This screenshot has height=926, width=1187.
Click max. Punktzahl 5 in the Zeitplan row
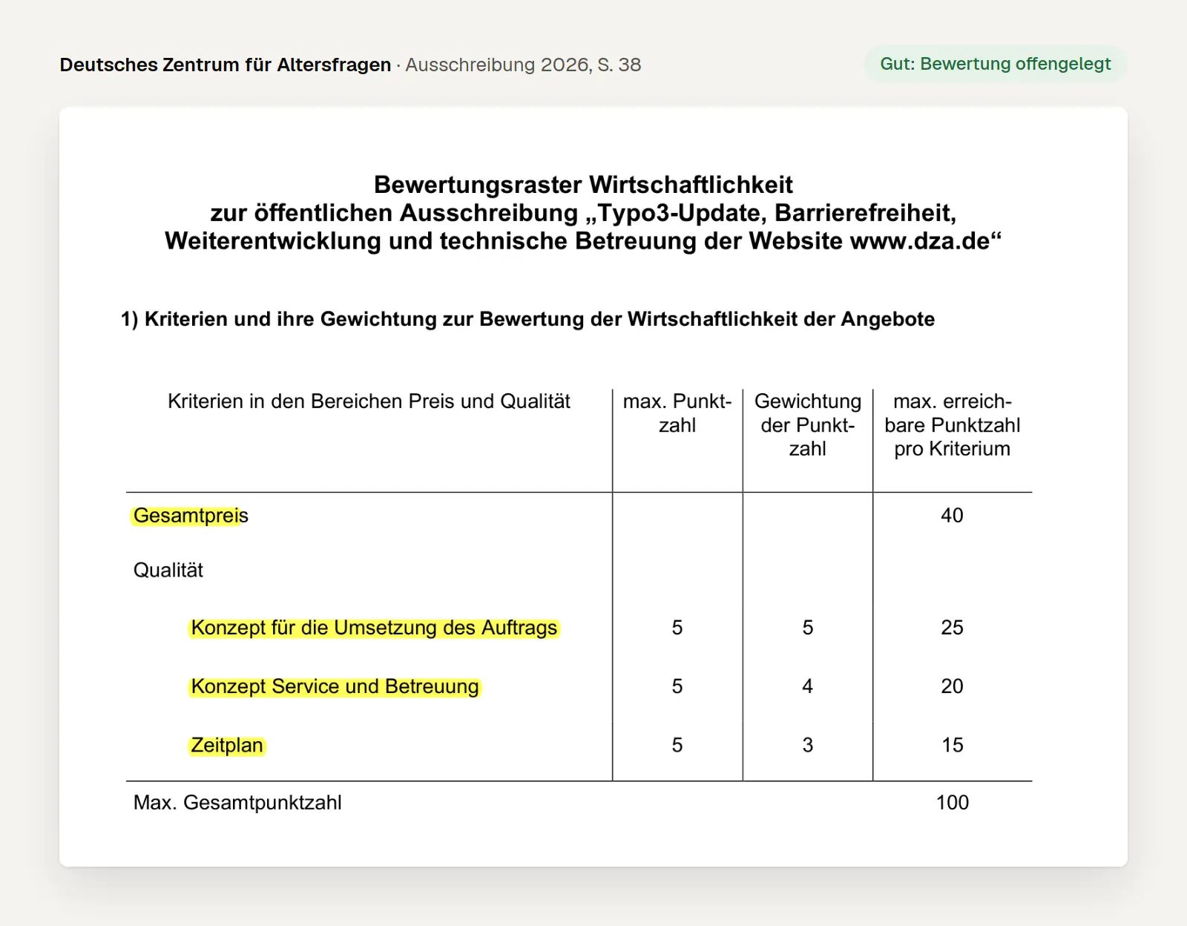click(677, 745)
